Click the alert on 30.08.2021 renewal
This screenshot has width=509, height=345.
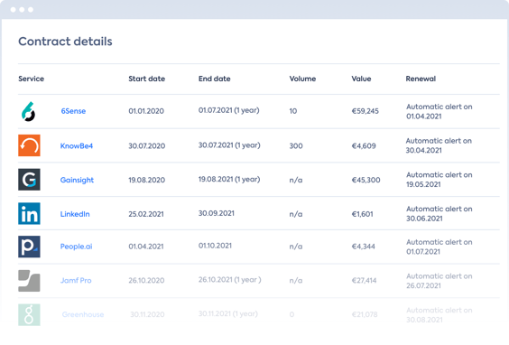click(439, 315)
